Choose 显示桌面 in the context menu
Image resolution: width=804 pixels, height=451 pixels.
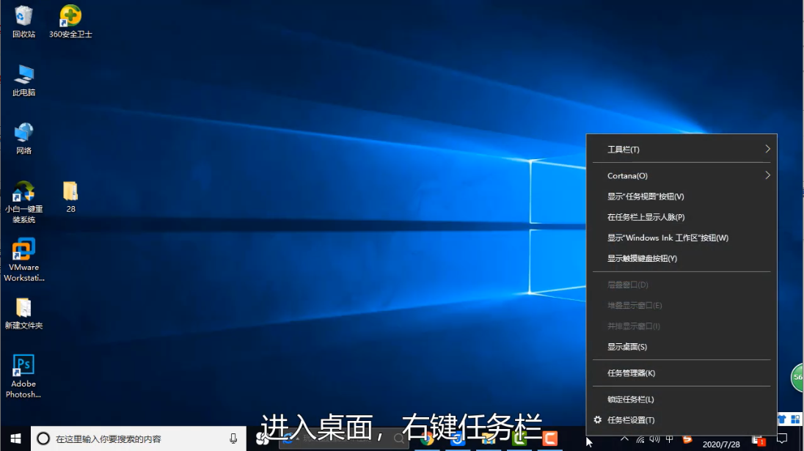(x=627, y=347)
